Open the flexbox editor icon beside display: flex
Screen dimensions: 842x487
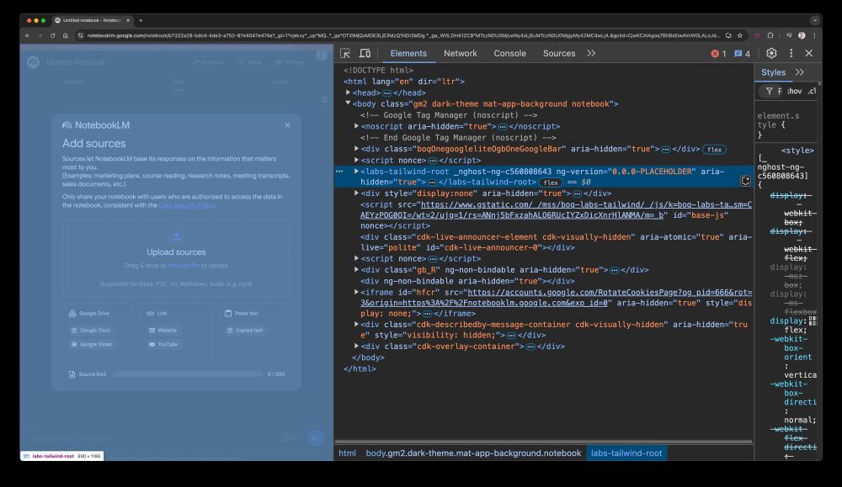[x=813, y=320]
